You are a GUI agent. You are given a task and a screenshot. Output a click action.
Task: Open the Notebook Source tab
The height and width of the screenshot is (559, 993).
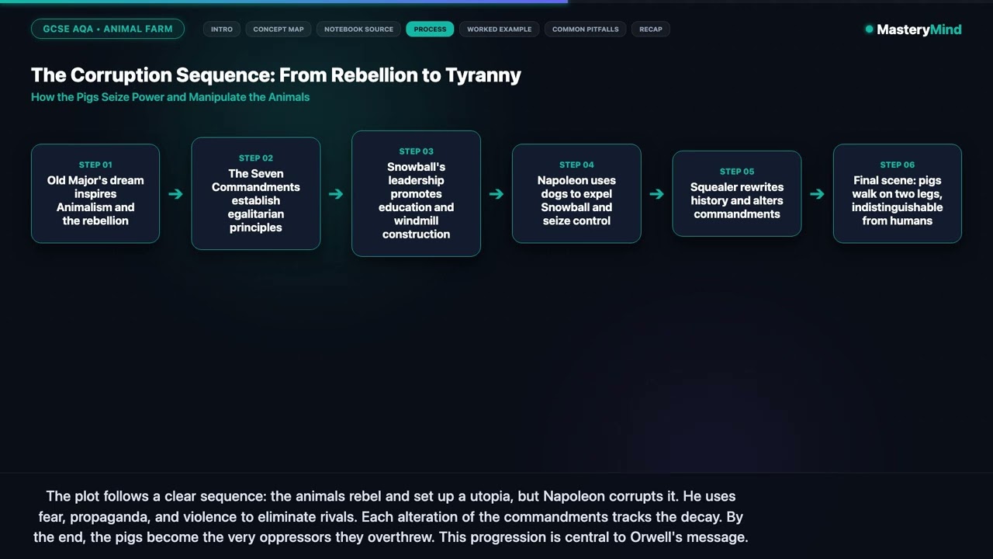(358, 30)
